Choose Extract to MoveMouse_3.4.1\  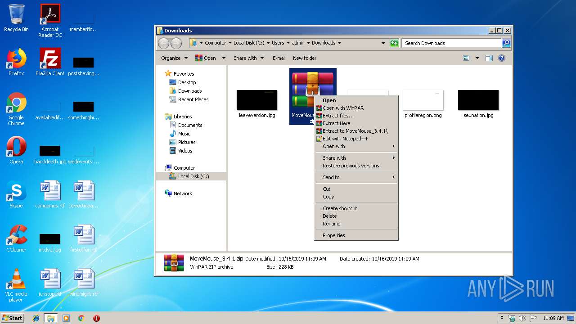click(x=355, y=131)
